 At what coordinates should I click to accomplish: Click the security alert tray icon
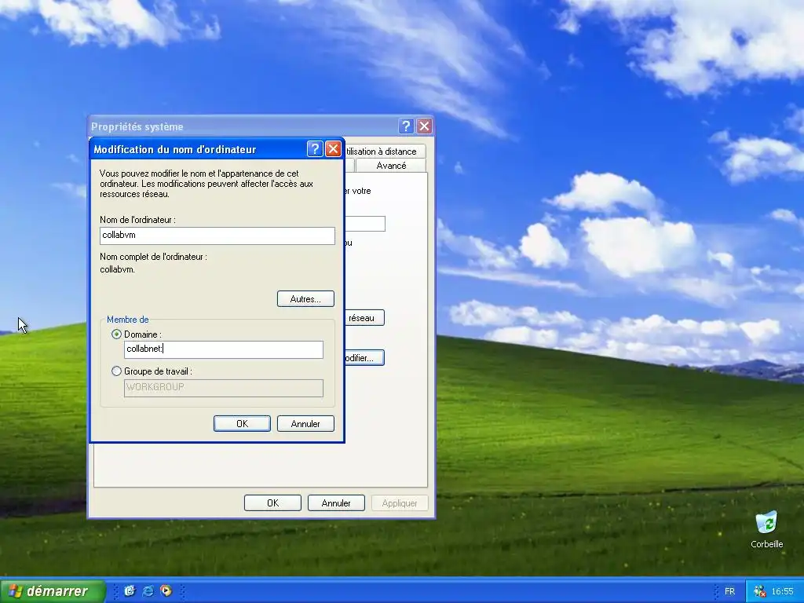pyautogui.click(x=760, y=592)
